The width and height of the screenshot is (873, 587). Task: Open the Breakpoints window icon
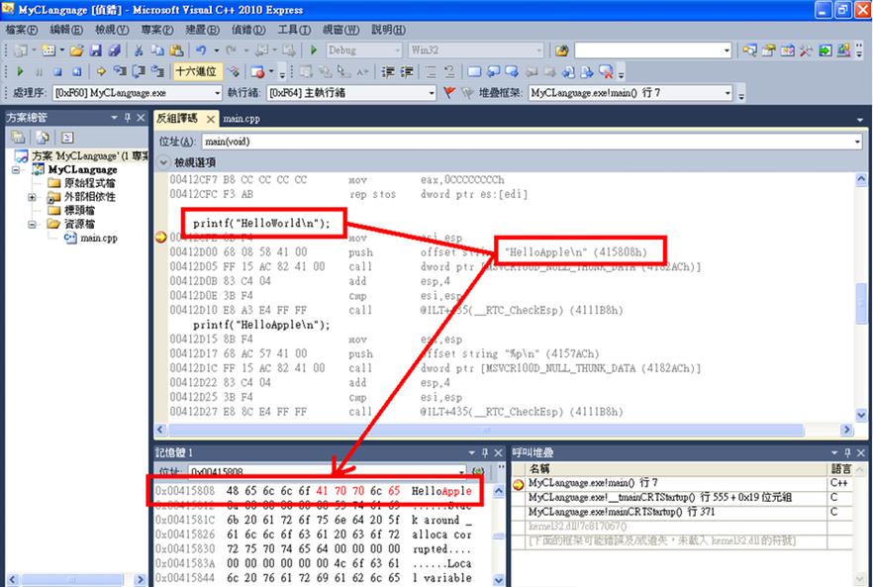click(x=257, y=72)
